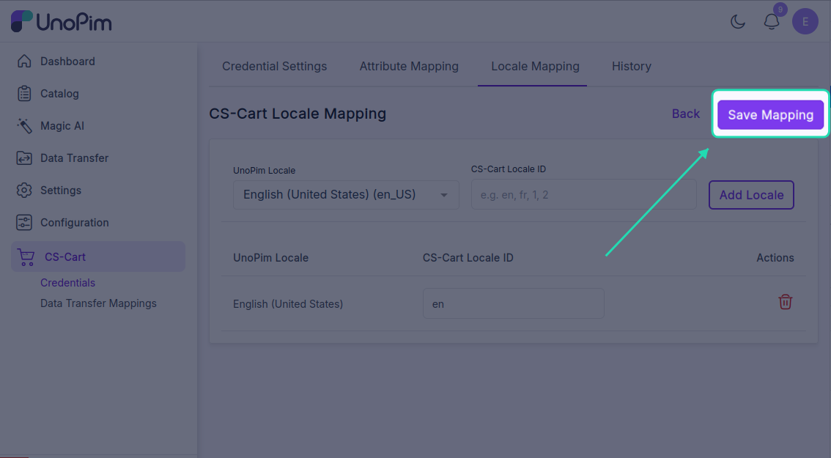The width and height of the screenshot is (831, 458).
Task: Click the 'Actions' column header
Action: [775, 258]
